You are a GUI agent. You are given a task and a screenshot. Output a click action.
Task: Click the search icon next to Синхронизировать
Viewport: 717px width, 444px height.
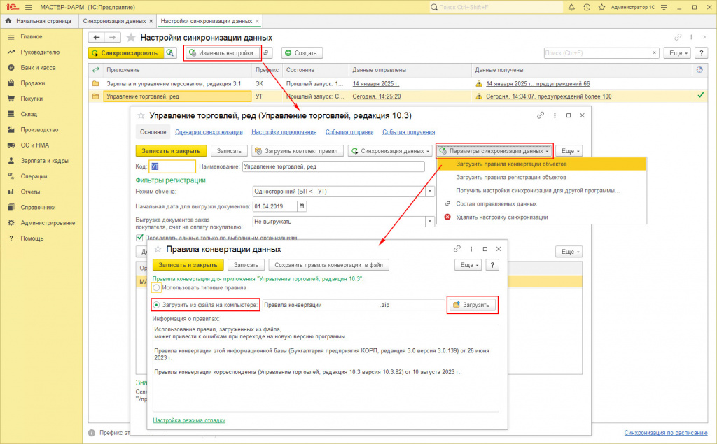coord(170,52)
